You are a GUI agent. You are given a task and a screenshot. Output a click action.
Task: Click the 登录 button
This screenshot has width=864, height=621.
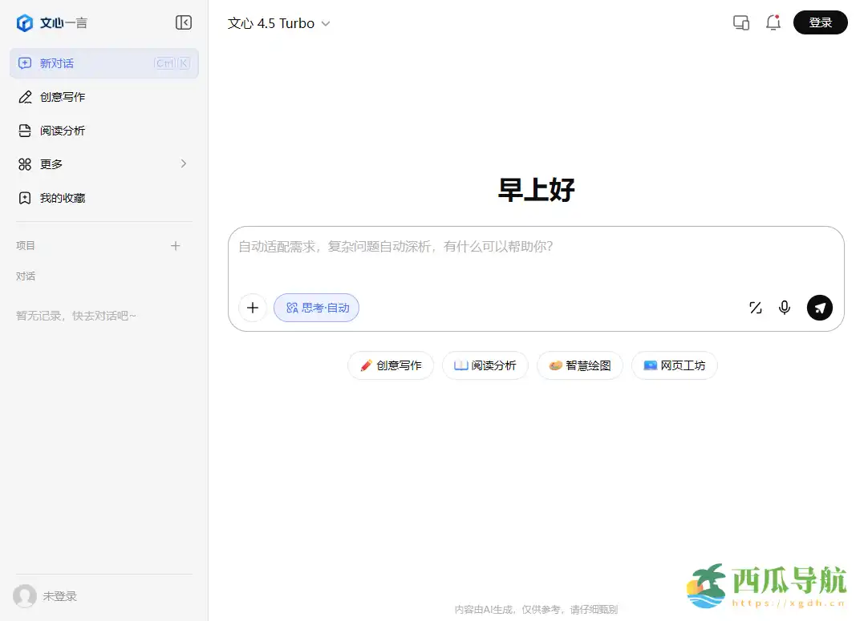[820, 22]
